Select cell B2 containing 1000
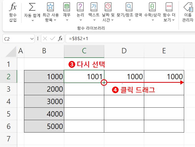This screenshot has width=195, height=147. (44, 76)
